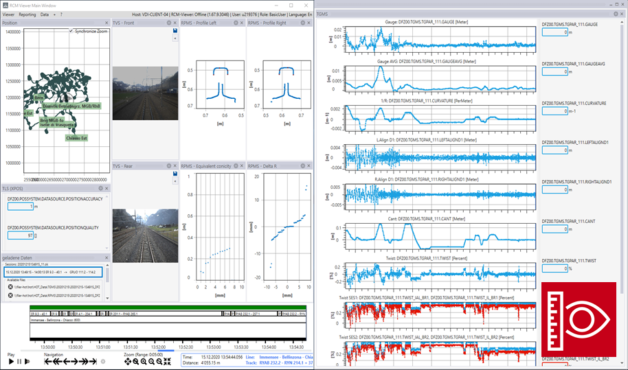Click the play-with-marker button beside Pause
The image size is (628, 370).
point(27,361)
